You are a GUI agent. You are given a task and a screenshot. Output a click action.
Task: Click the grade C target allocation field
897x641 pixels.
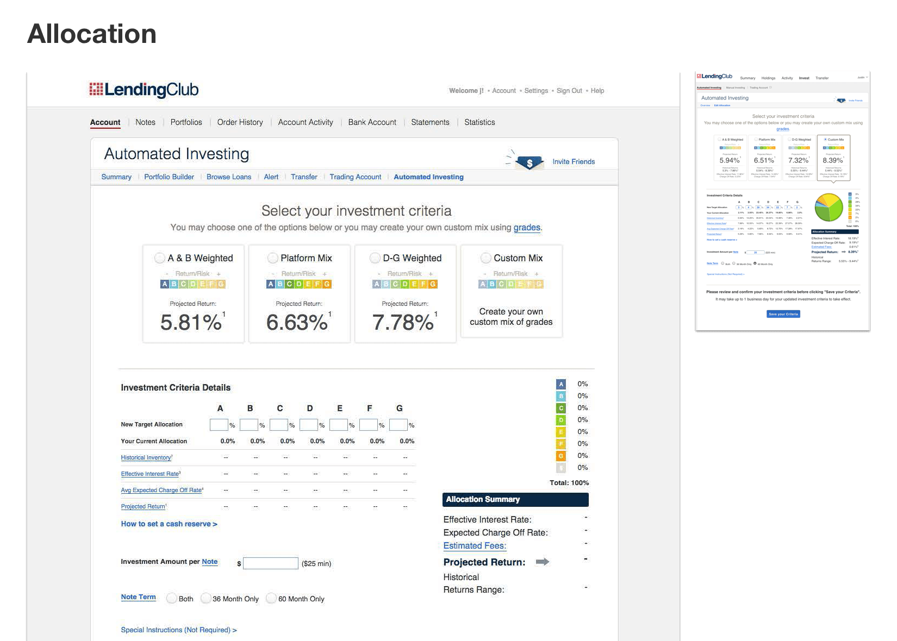click(x=278, y=425)
